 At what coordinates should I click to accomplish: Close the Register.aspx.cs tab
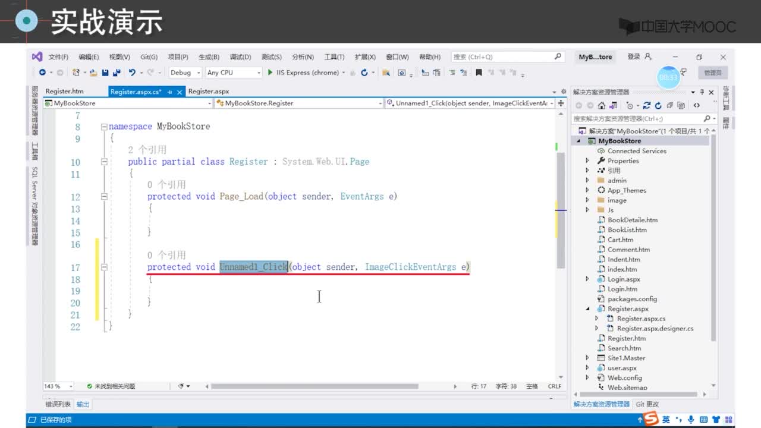tap(179, 92)
